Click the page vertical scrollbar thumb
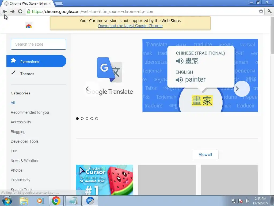Viewport: 274px width, 206px height. (x=272, y=35)
